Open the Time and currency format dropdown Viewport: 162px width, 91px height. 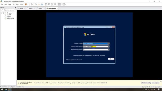(x=109, y=47)
